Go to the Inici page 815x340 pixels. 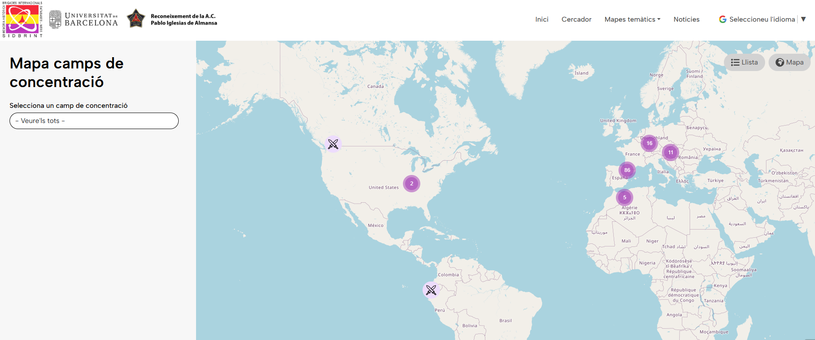coord(542,19)
